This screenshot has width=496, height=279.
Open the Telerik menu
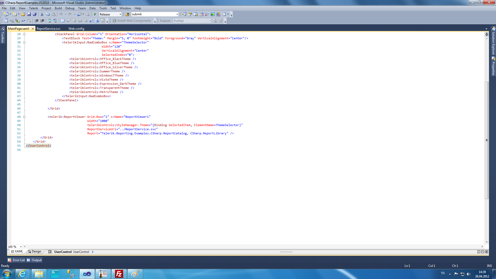click(33, 8)
